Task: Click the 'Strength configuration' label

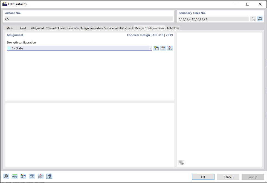Action: tap(21, 42)
